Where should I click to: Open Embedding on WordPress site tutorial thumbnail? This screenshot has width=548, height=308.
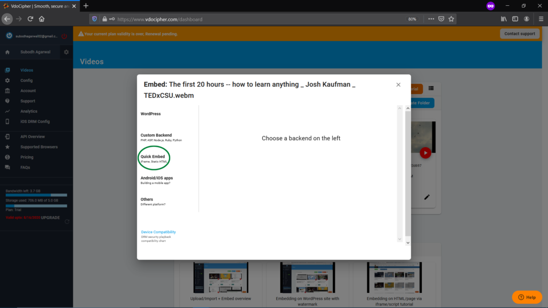[x=308, y=278]
